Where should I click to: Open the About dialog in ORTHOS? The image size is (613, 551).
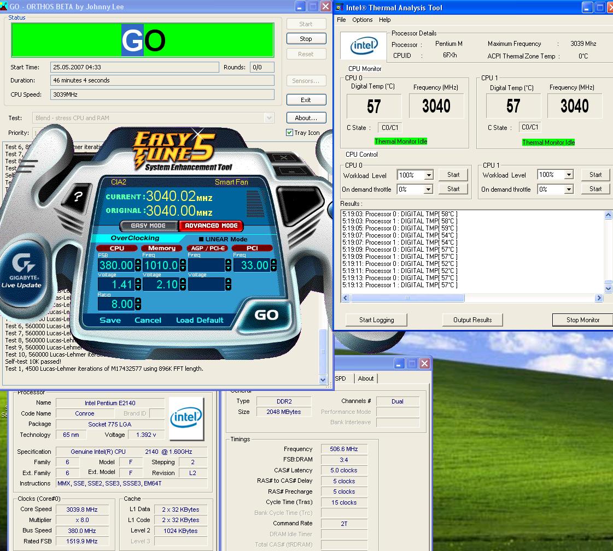tap(306, 117)
